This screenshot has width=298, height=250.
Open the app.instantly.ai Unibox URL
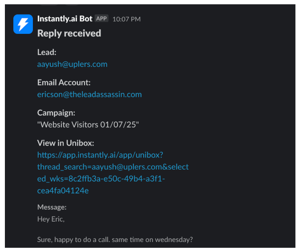click(x=100, y=155)
